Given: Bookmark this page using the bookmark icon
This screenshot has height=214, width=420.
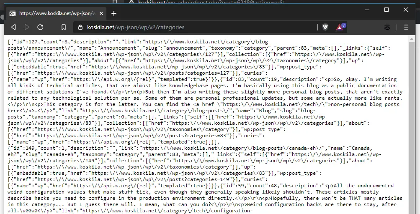Looking at the screenshot, I should (64, 27).
